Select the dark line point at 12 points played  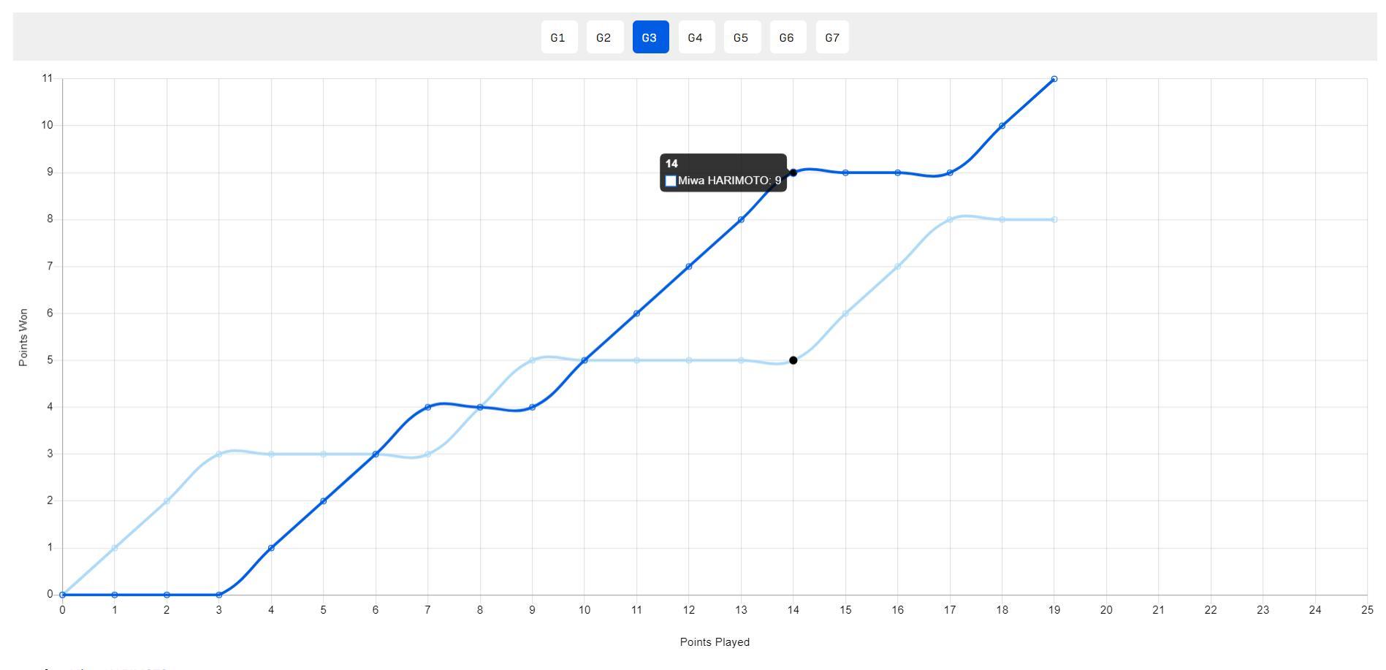(689, 267)
